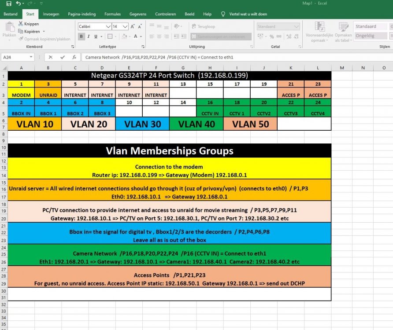Click the increase indent icon
Screen dimensions: 393x330
pos(184,37)
